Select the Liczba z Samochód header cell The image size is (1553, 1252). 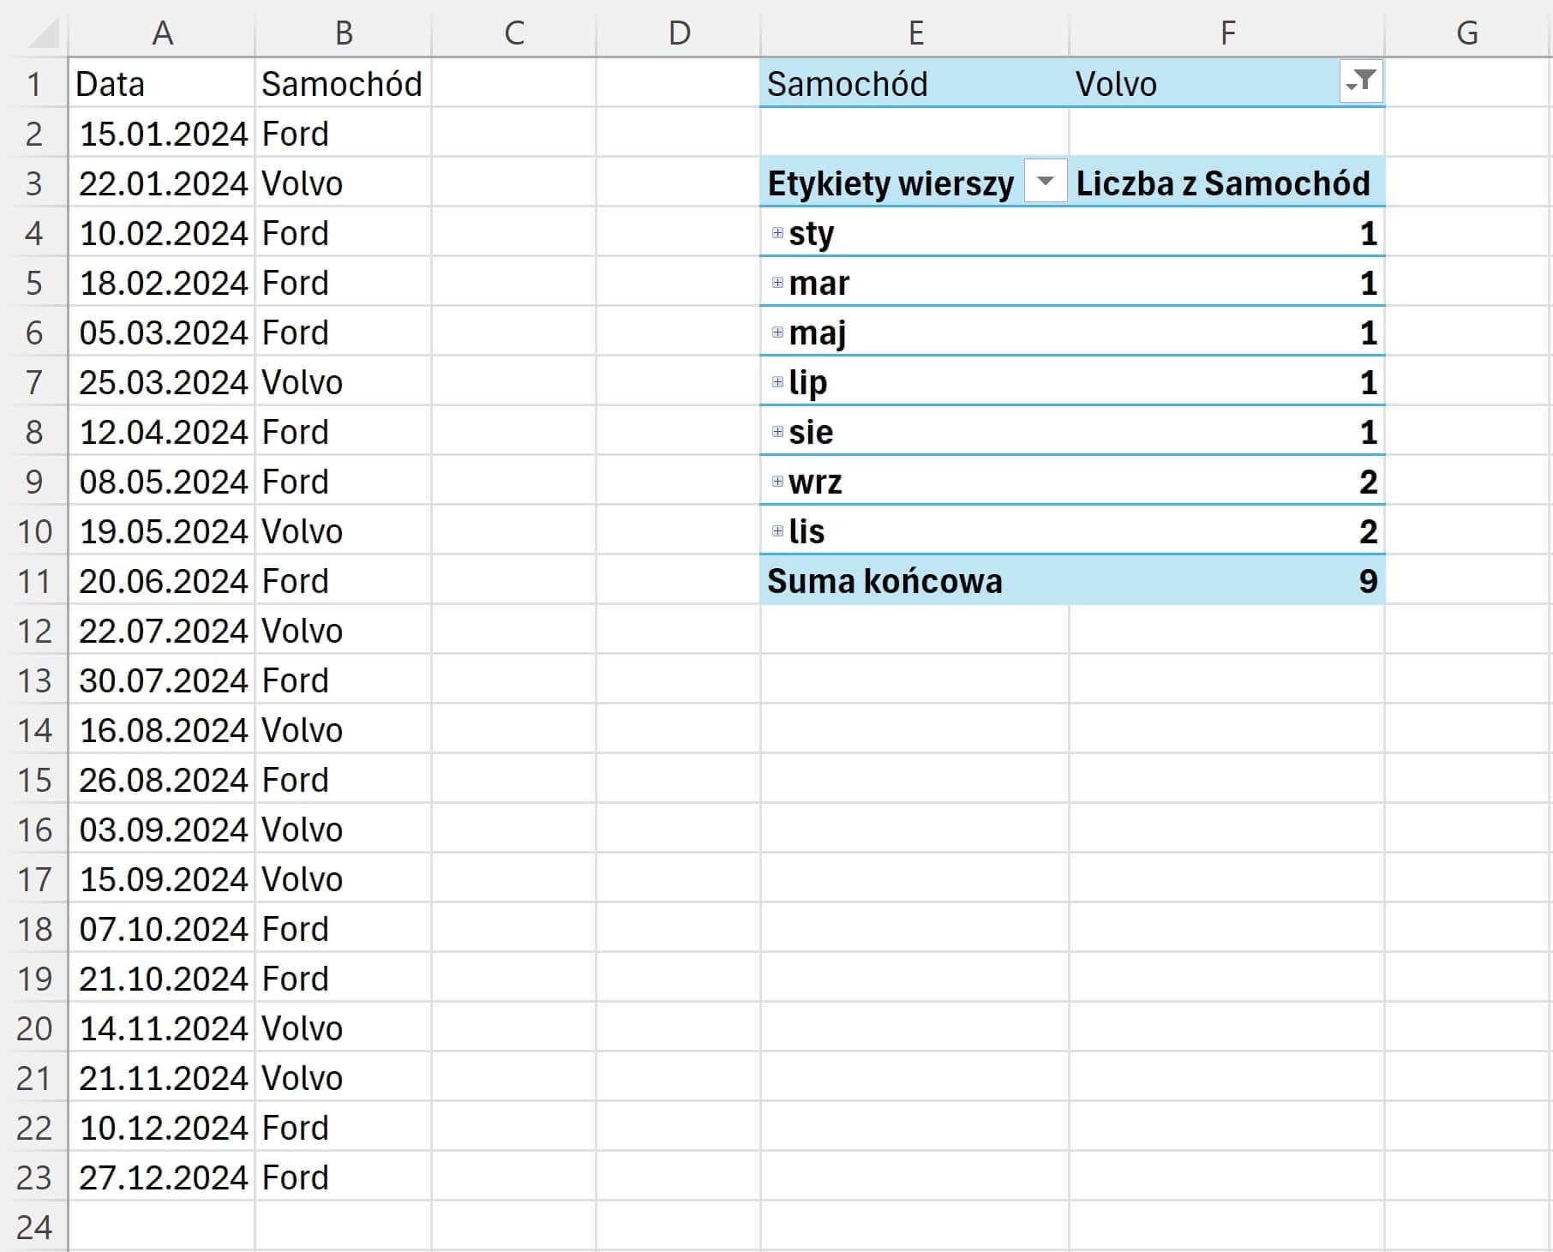point(1223,183)
